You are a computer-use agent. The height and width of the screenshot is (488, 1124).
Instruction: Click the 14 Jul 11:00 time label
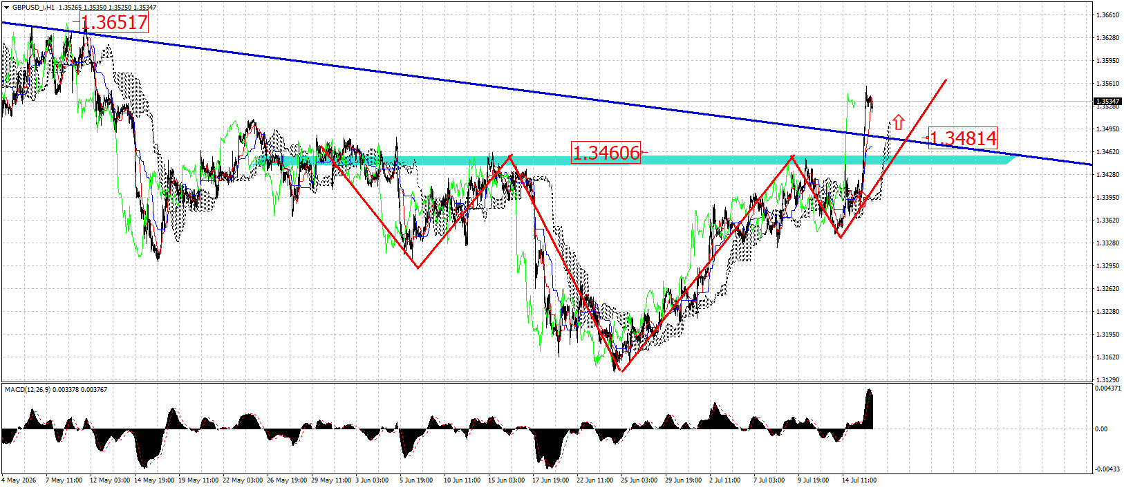click(x=859, y=480)
